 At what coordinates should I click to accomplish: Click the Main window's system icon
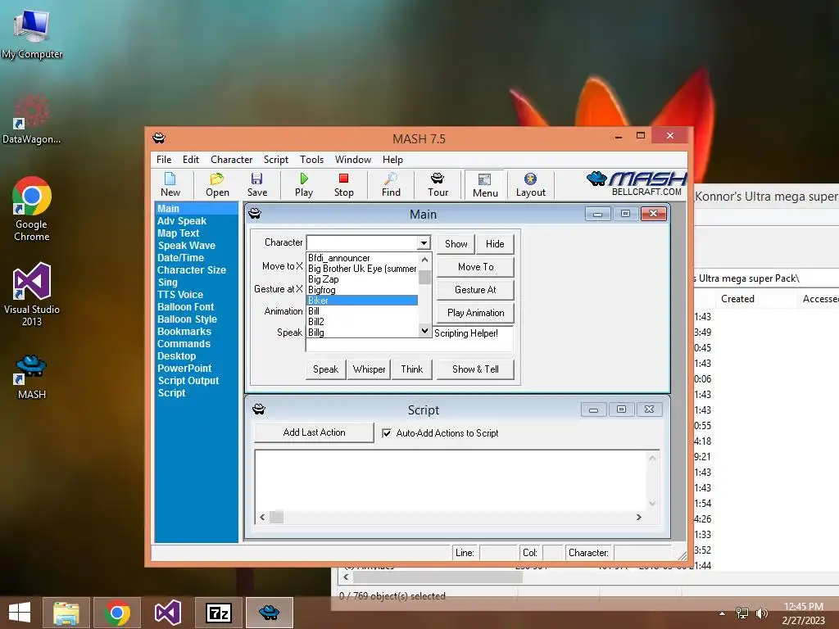255,214
